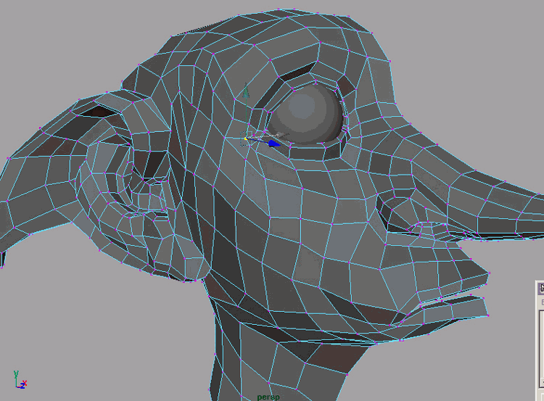Image resolution: width=544 pixels, height=401 pixels.
Task: Click the title bar of the partially visible window
Action: (540, 288)
